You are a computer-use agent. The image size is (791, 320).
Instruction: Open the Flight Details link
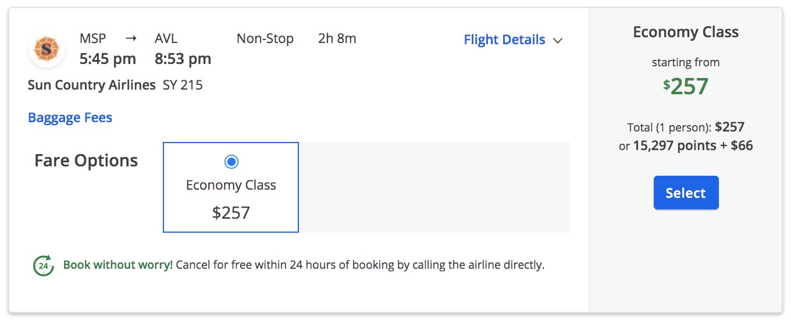504,40
